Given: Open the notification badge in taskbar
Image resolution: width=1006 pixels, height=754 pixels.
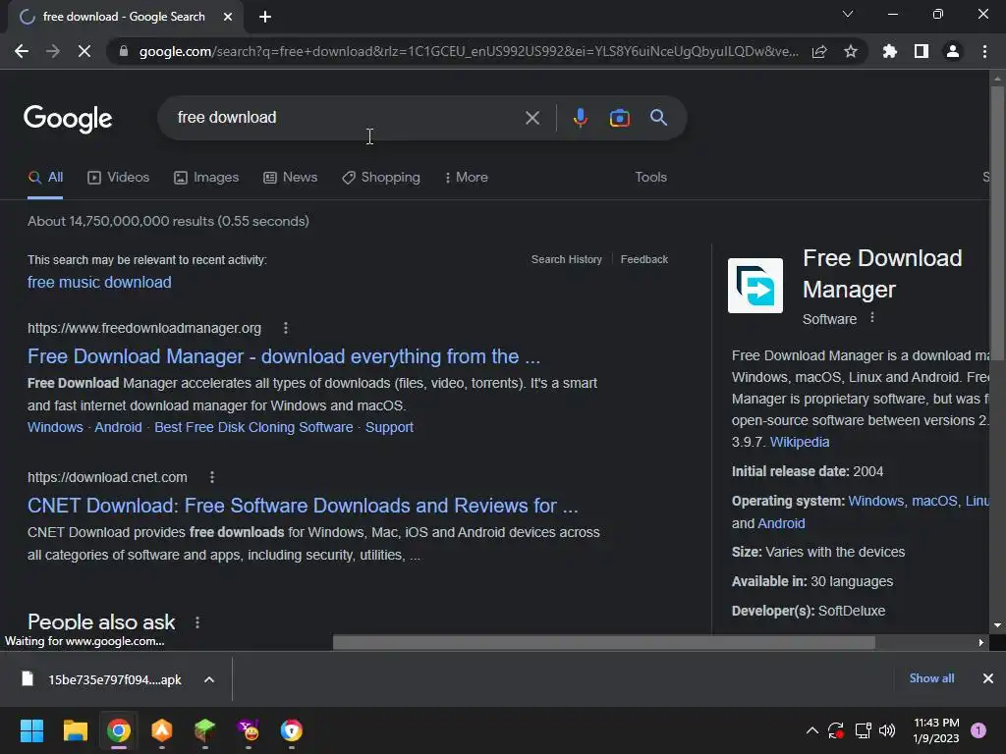Looking at the screenshot, I should 978,730.
